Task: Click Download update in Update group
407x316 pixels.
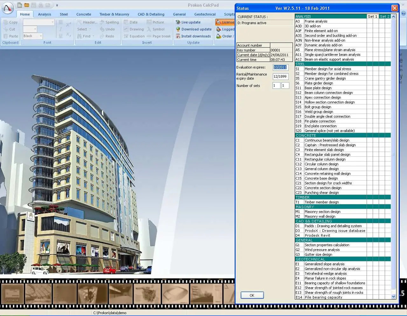Action: click(194, 29)
